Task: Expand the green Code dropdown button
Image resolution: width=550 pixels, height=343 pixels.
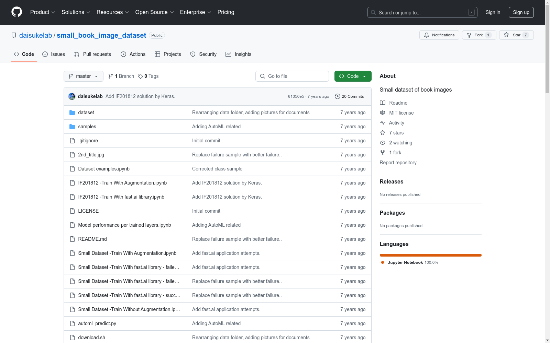Action: tap(353, 76)
